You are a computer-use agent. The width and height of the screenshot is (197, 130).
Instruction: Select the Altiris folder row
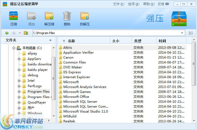click(122, 48)
